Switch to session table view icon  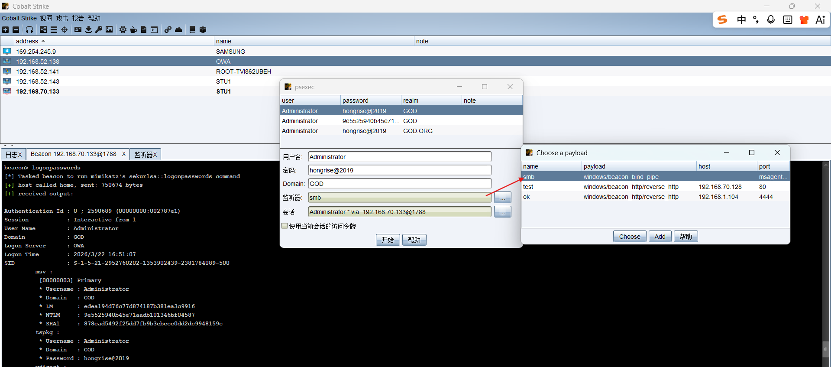(54, 29)
